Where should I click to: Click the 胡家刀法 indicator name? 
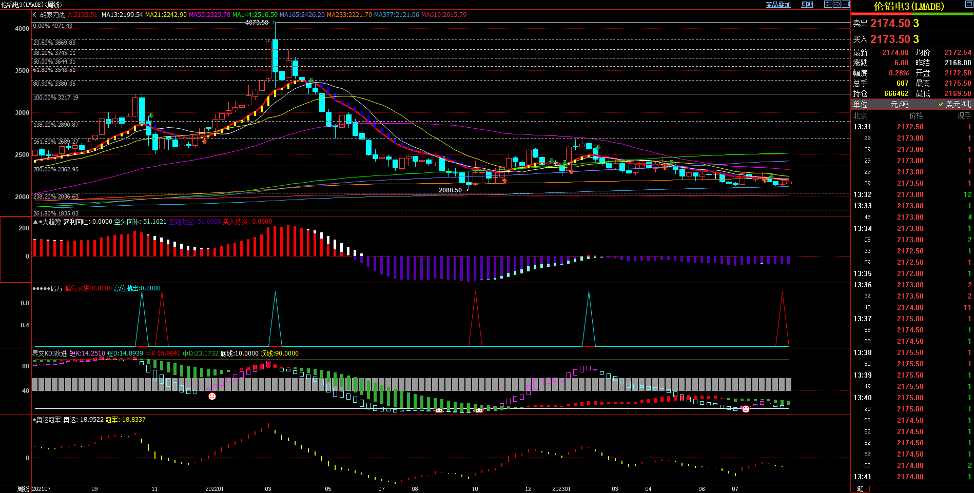click(x=52, y=15)
